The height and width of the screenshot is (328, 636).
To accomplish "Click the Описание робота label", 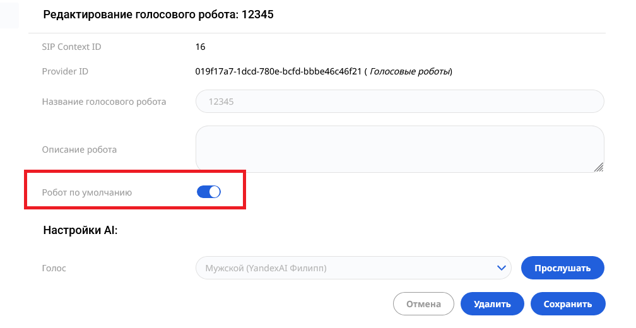I will coord(79,149).
